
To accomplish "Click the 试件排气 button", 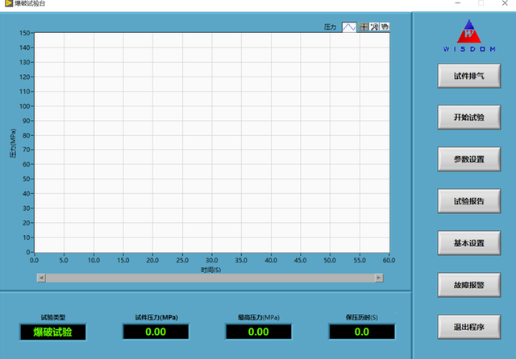I will 468,76.
